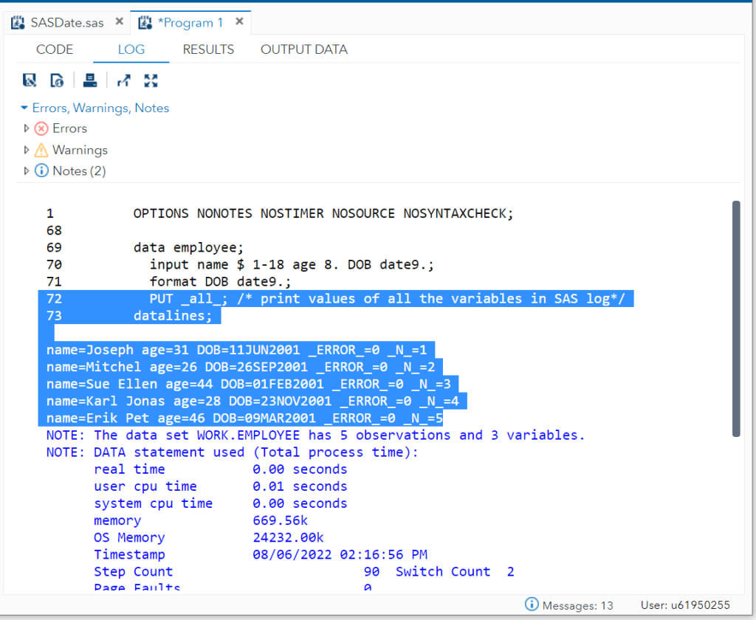The height and width of the screenshot is (620, 756).
Task: Open the CODE tab
Action: click(54, 49)
